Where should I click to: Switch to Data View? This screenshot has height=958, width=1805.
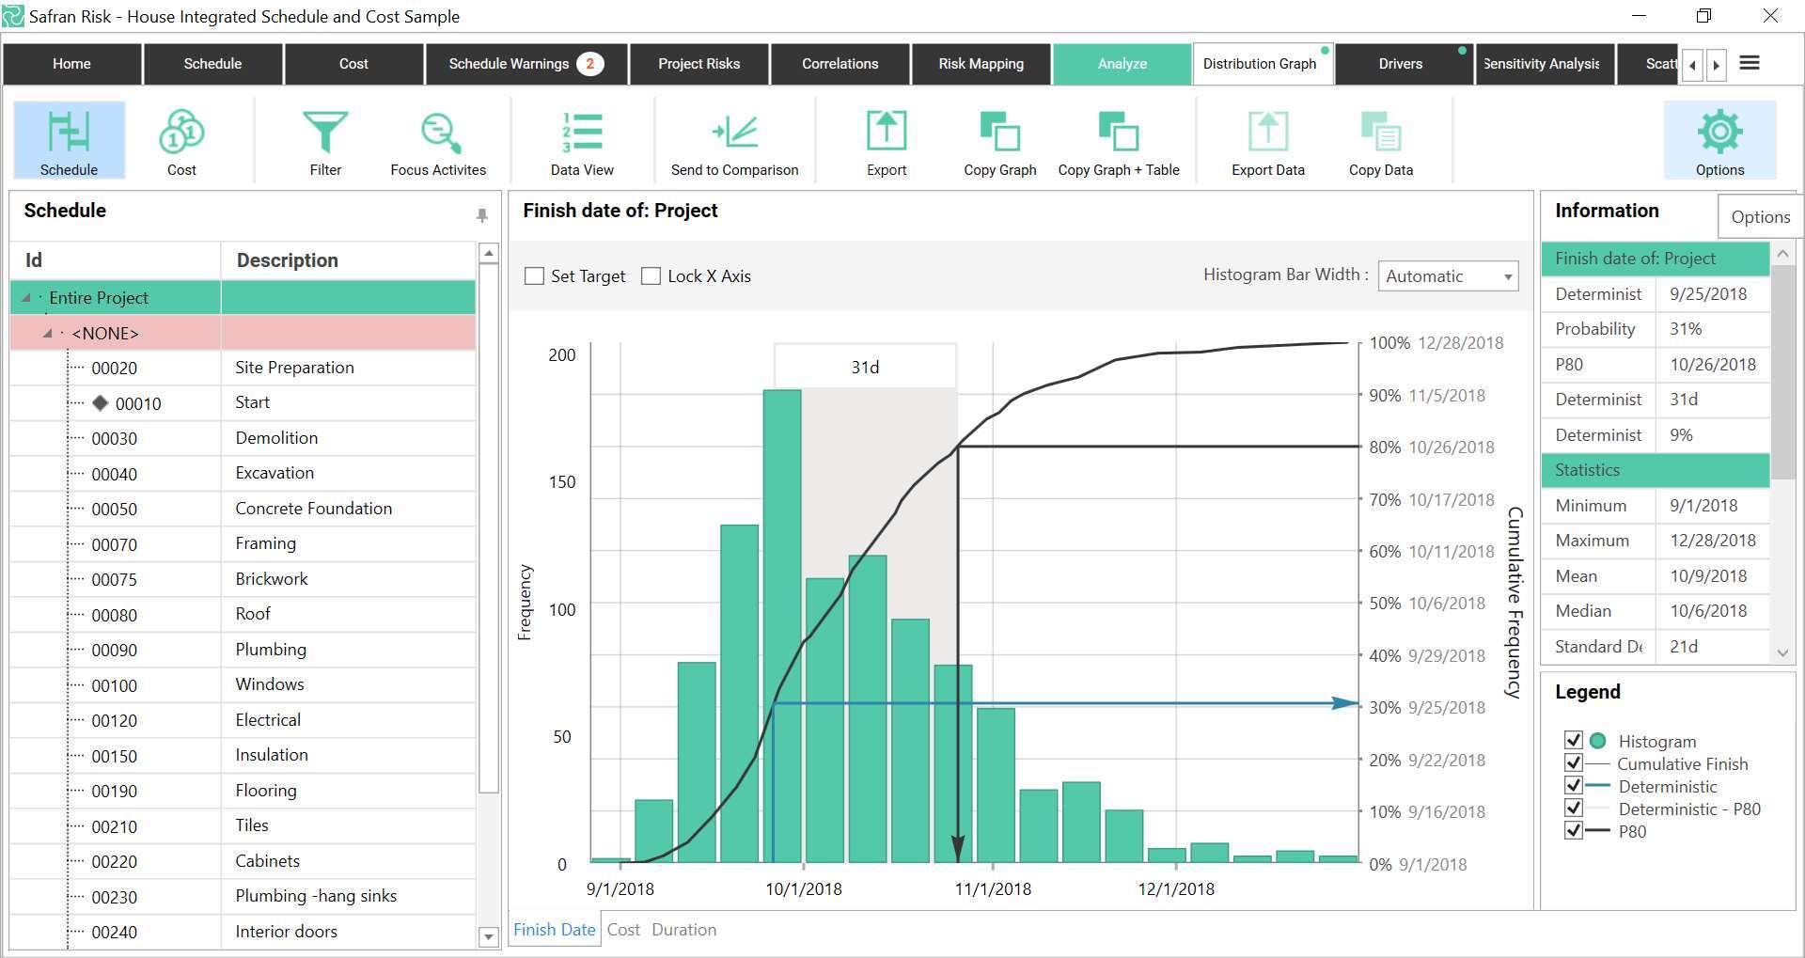581,139
